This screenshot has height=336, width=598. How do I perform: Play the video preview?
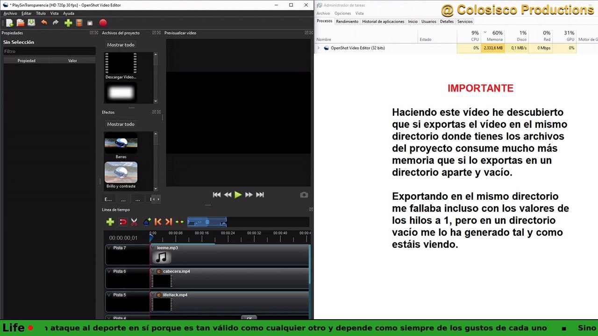[238, 195]
